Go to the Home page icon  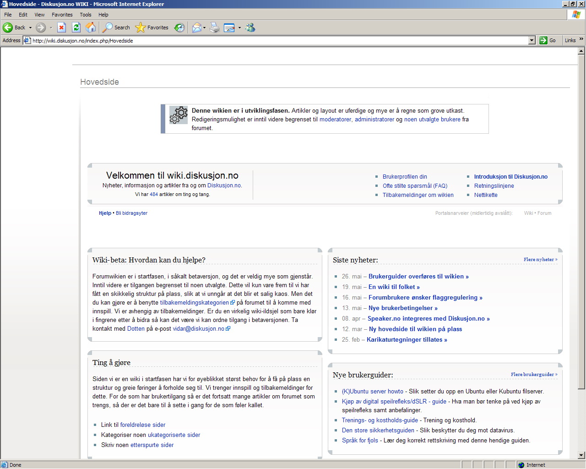click(x=91, y=27)
